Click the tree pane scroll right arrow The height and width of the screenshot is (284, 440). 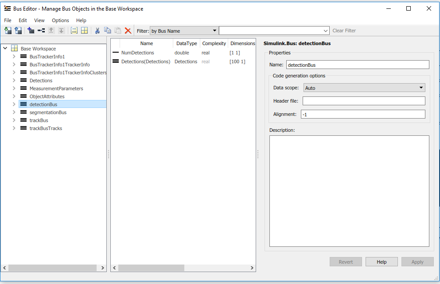102,268
